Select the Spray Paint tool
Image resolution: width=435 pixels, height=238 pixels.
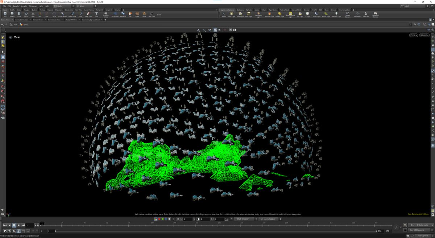88,15
